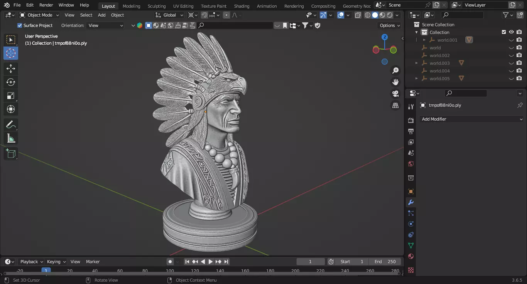The height and width of the screenshot is (284, 527).
Task: Open the Modifiers wrench tab
Action: click(x=411, y=202)
